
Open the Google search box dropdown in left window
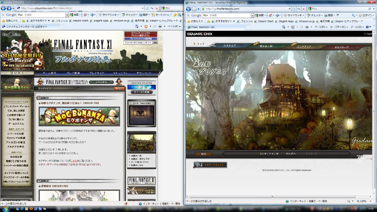tap(67, 15)
